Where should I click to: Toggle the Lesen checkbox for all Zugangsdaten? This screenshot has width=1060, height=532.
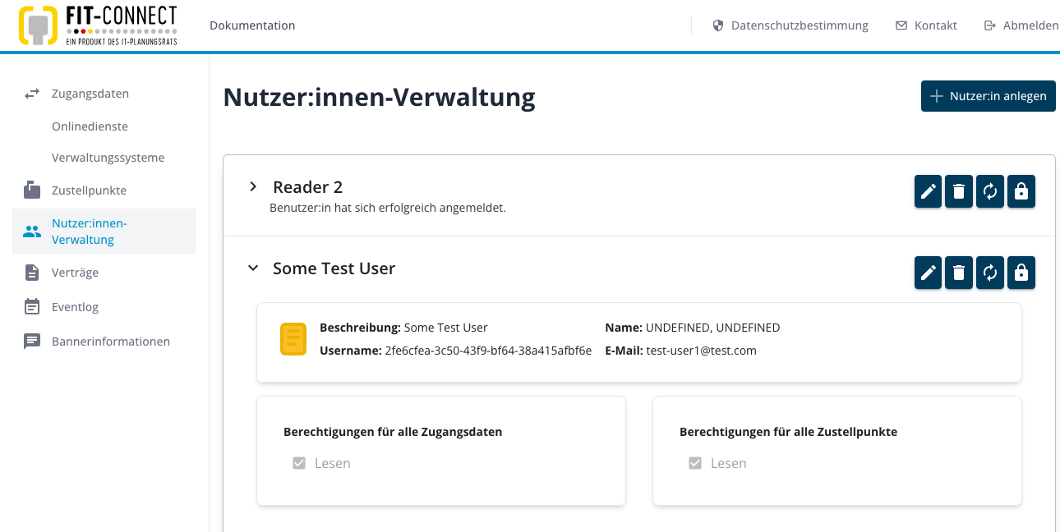click(299, 463)
